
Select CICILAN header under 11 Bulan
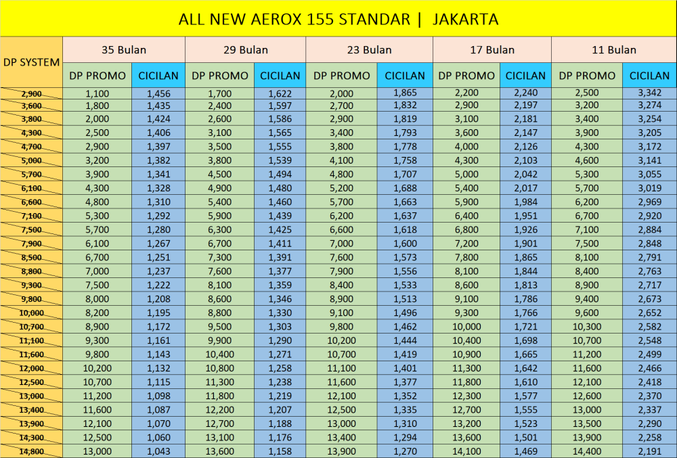tap(649, 76)
